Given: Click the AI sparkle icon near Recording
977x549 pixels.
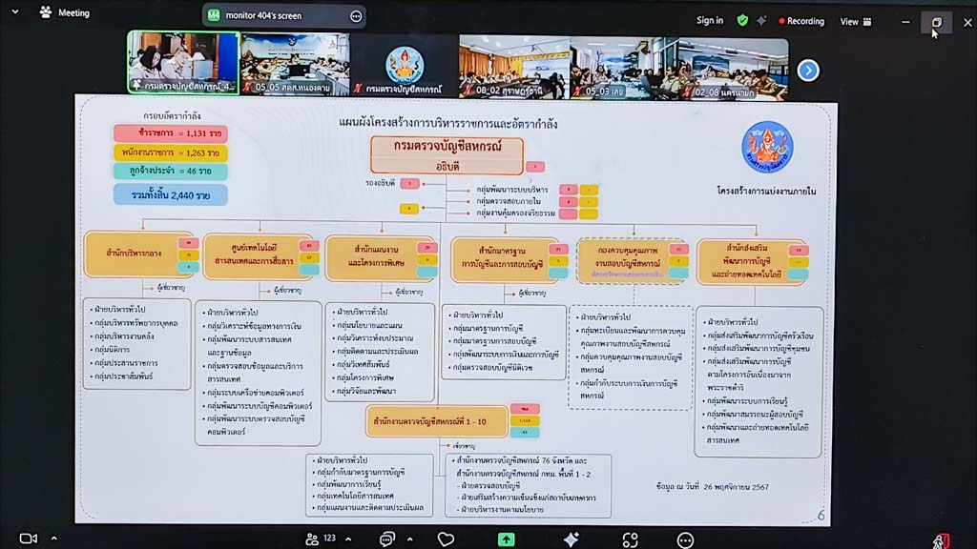Looking at the screenshot, I should tap(761, 21).
